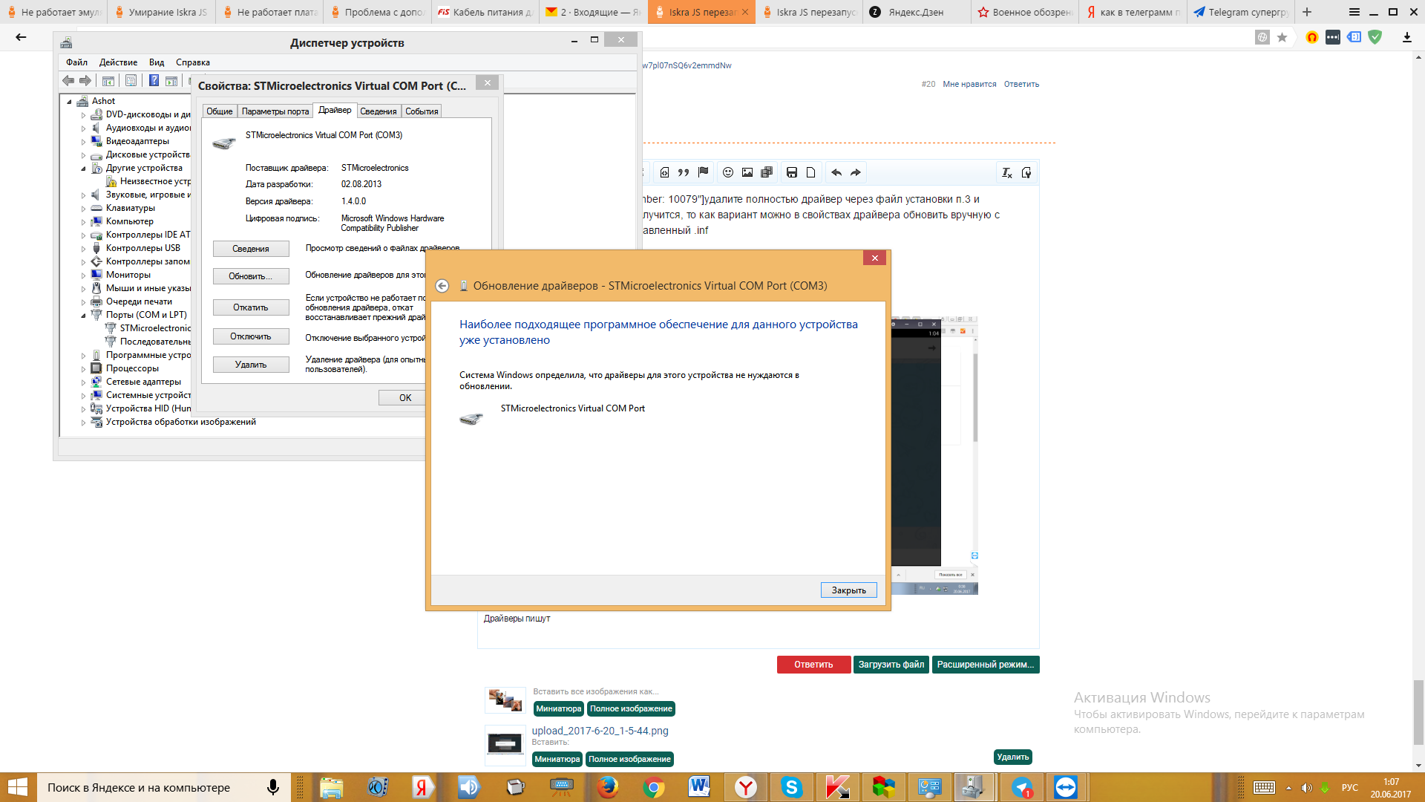Switch to Сведения tab in properties
Image resolution: width=1425 pixels, height=802 pixels.
tap(379, 111)
